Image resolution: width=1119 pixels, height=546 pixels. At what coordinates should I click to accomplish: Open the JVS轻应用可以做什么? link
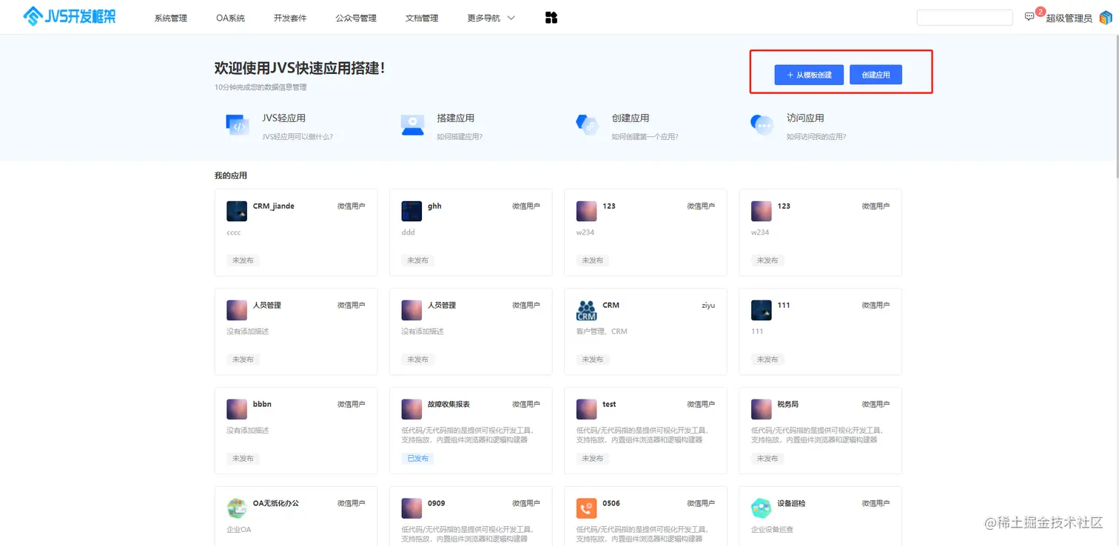pyautogui.click(x=298, y=137)
